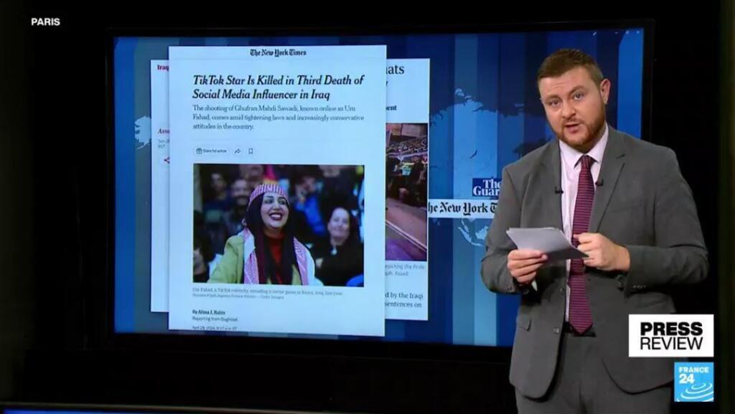Click the Press Review label badge
735x414 pixels.
[x=670, y=335]
